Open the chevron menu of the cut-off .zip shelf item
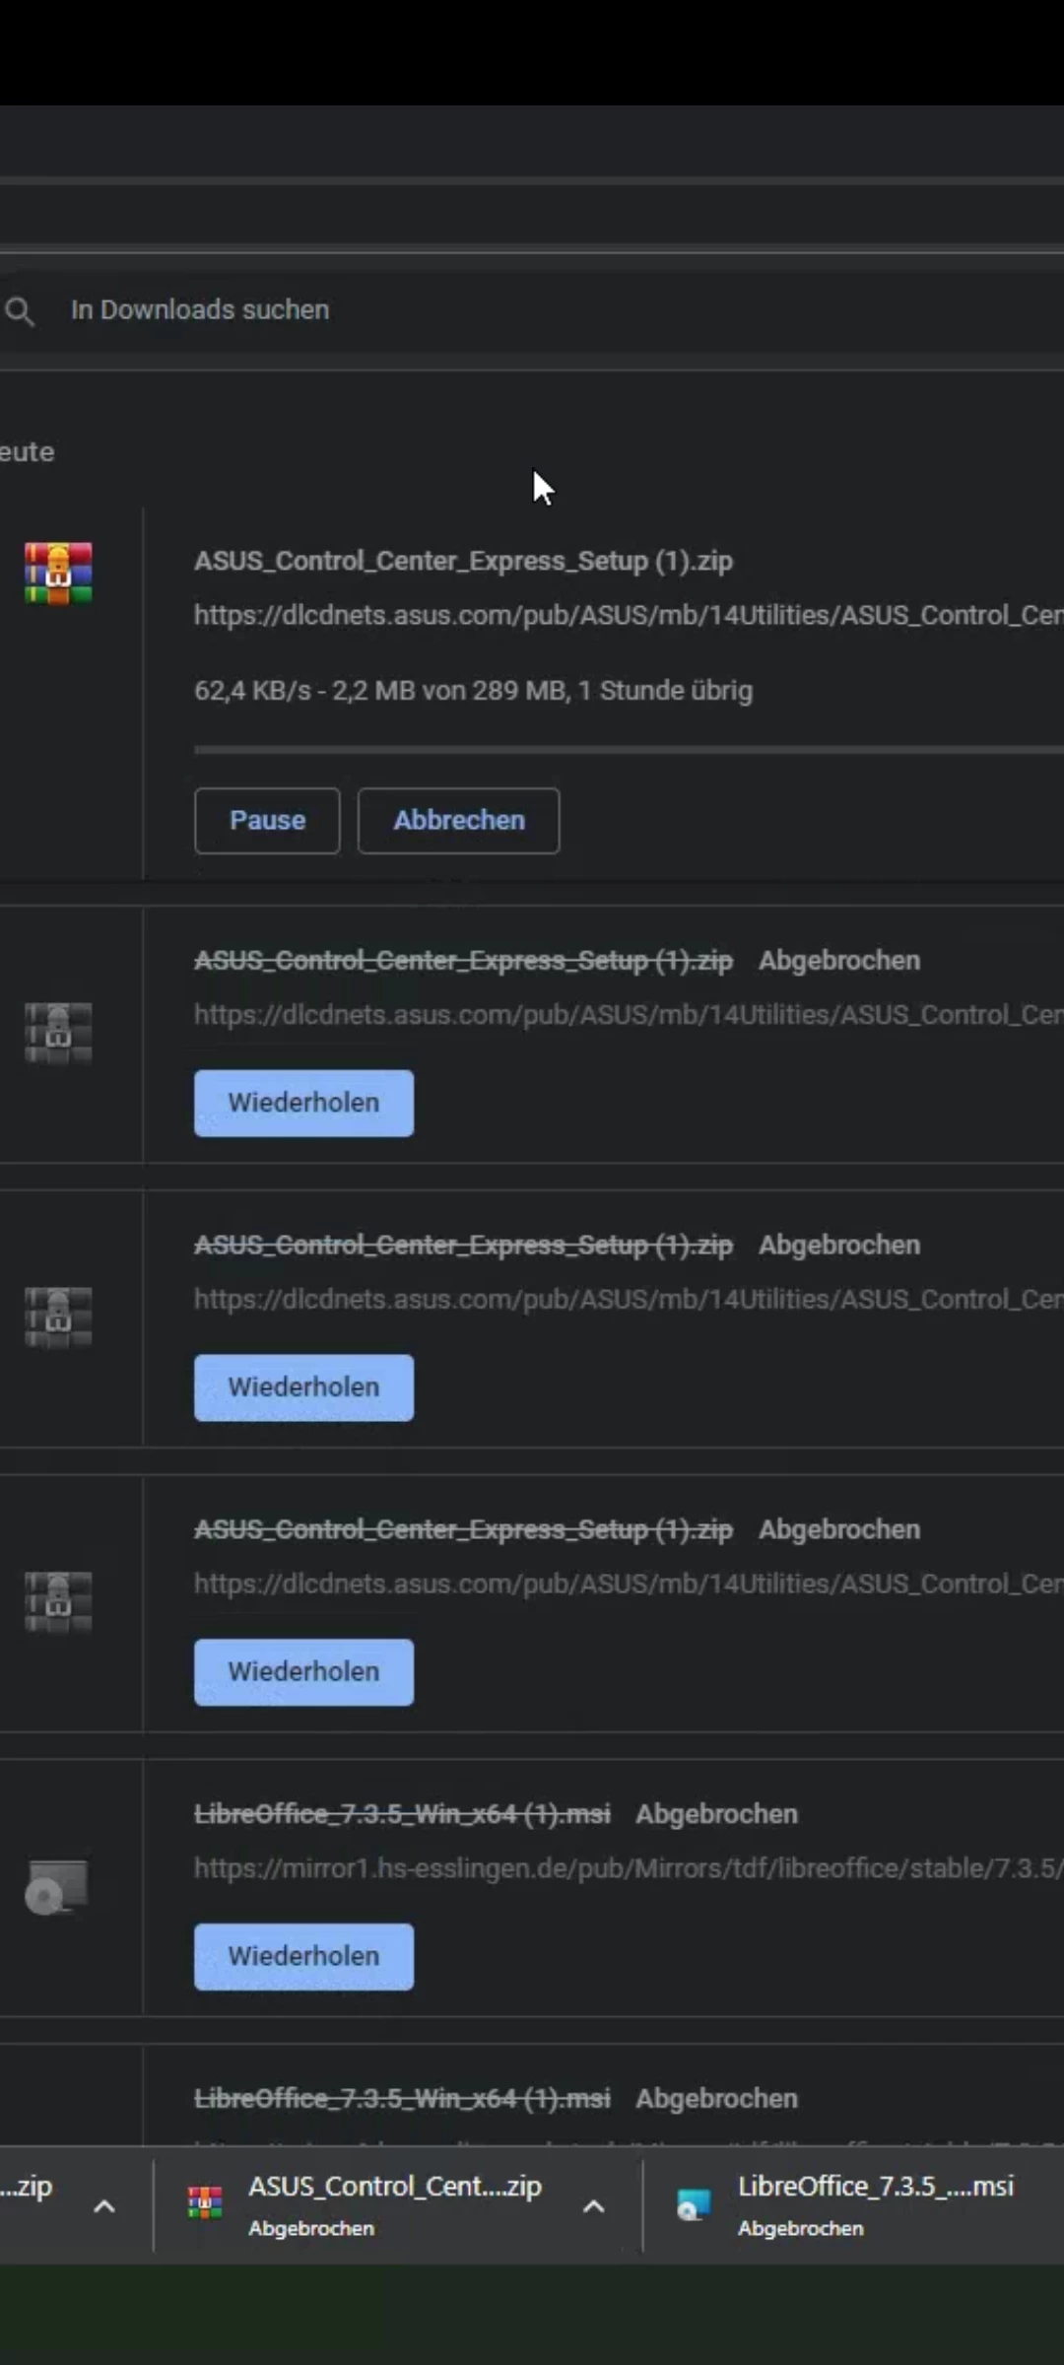This screenshot has width=1064, height=2365. [104, 2206]
